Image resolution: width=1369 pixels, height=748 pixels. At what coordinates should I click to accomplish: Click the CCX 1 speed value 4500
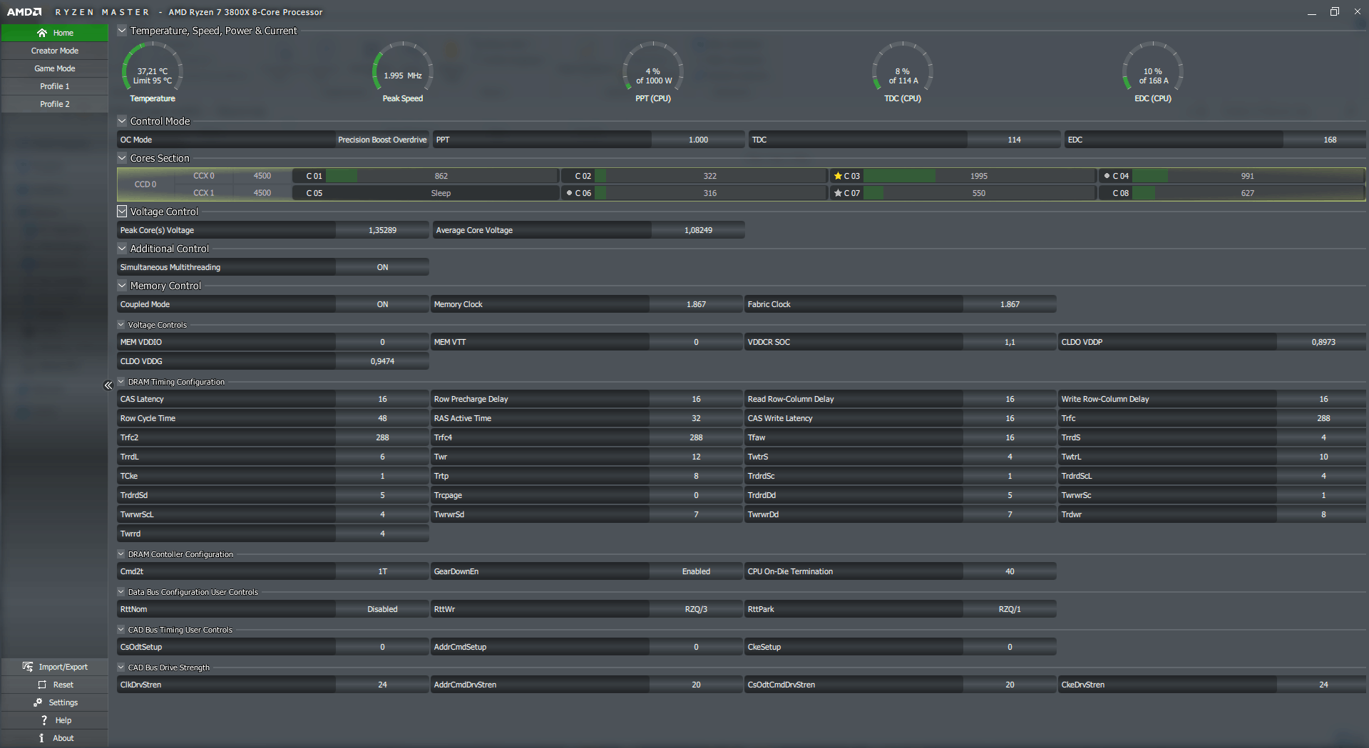click(x=262, y=193)
